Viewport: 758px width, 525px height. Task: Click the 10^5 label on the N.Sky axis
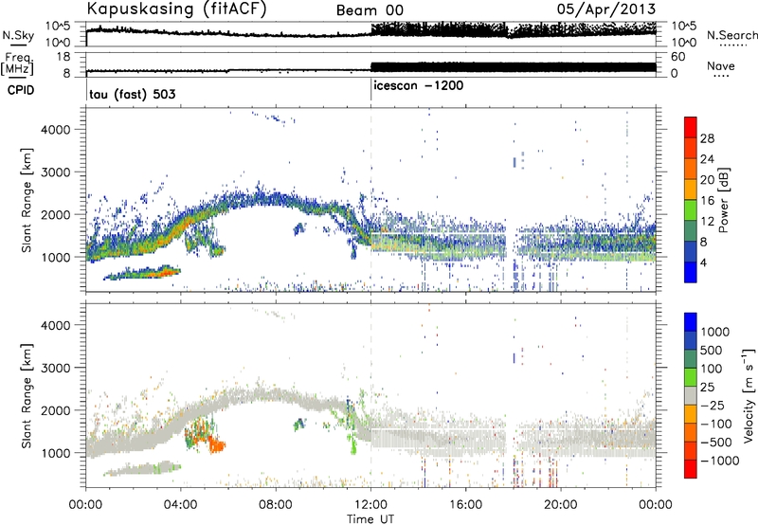pos(58,26)
